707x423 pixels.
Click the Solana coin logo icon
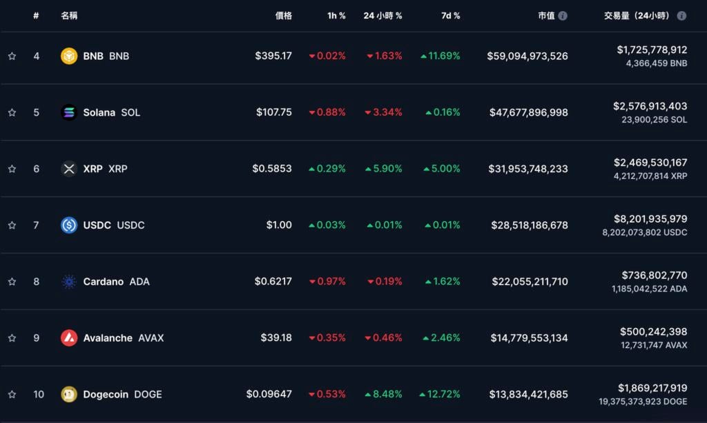69,112
